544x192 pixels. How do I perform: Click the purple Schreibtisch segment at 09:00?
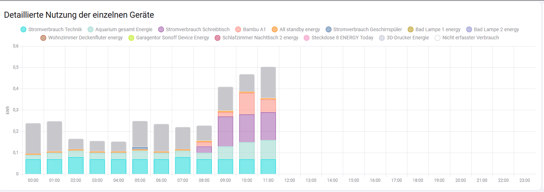(225, 131)
